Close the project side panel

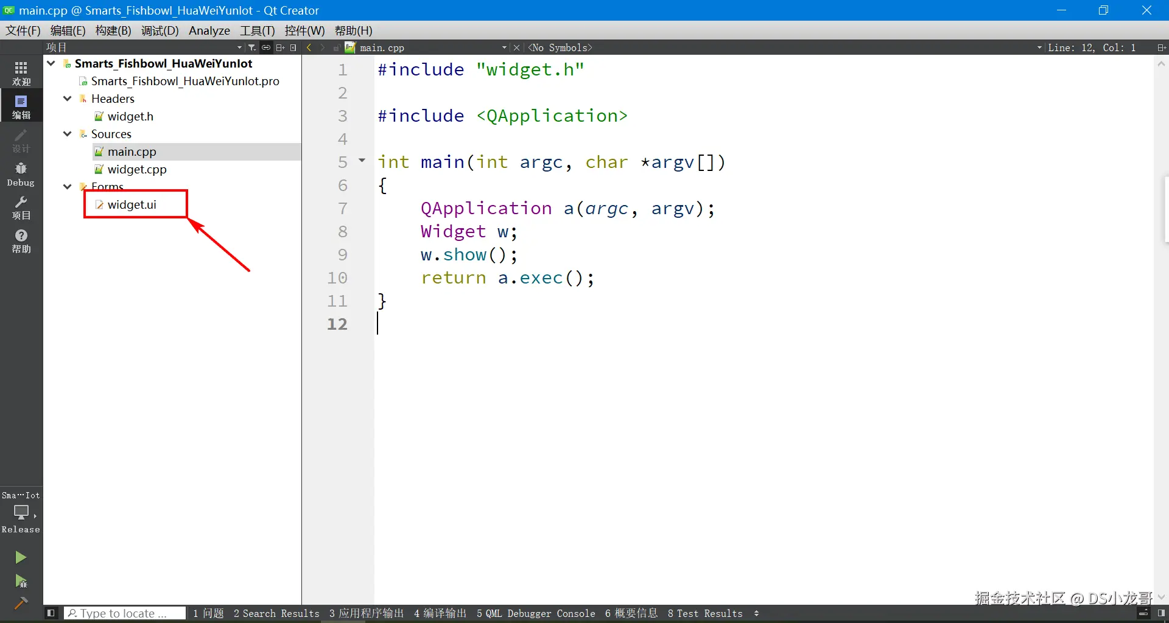click(293, 47)
